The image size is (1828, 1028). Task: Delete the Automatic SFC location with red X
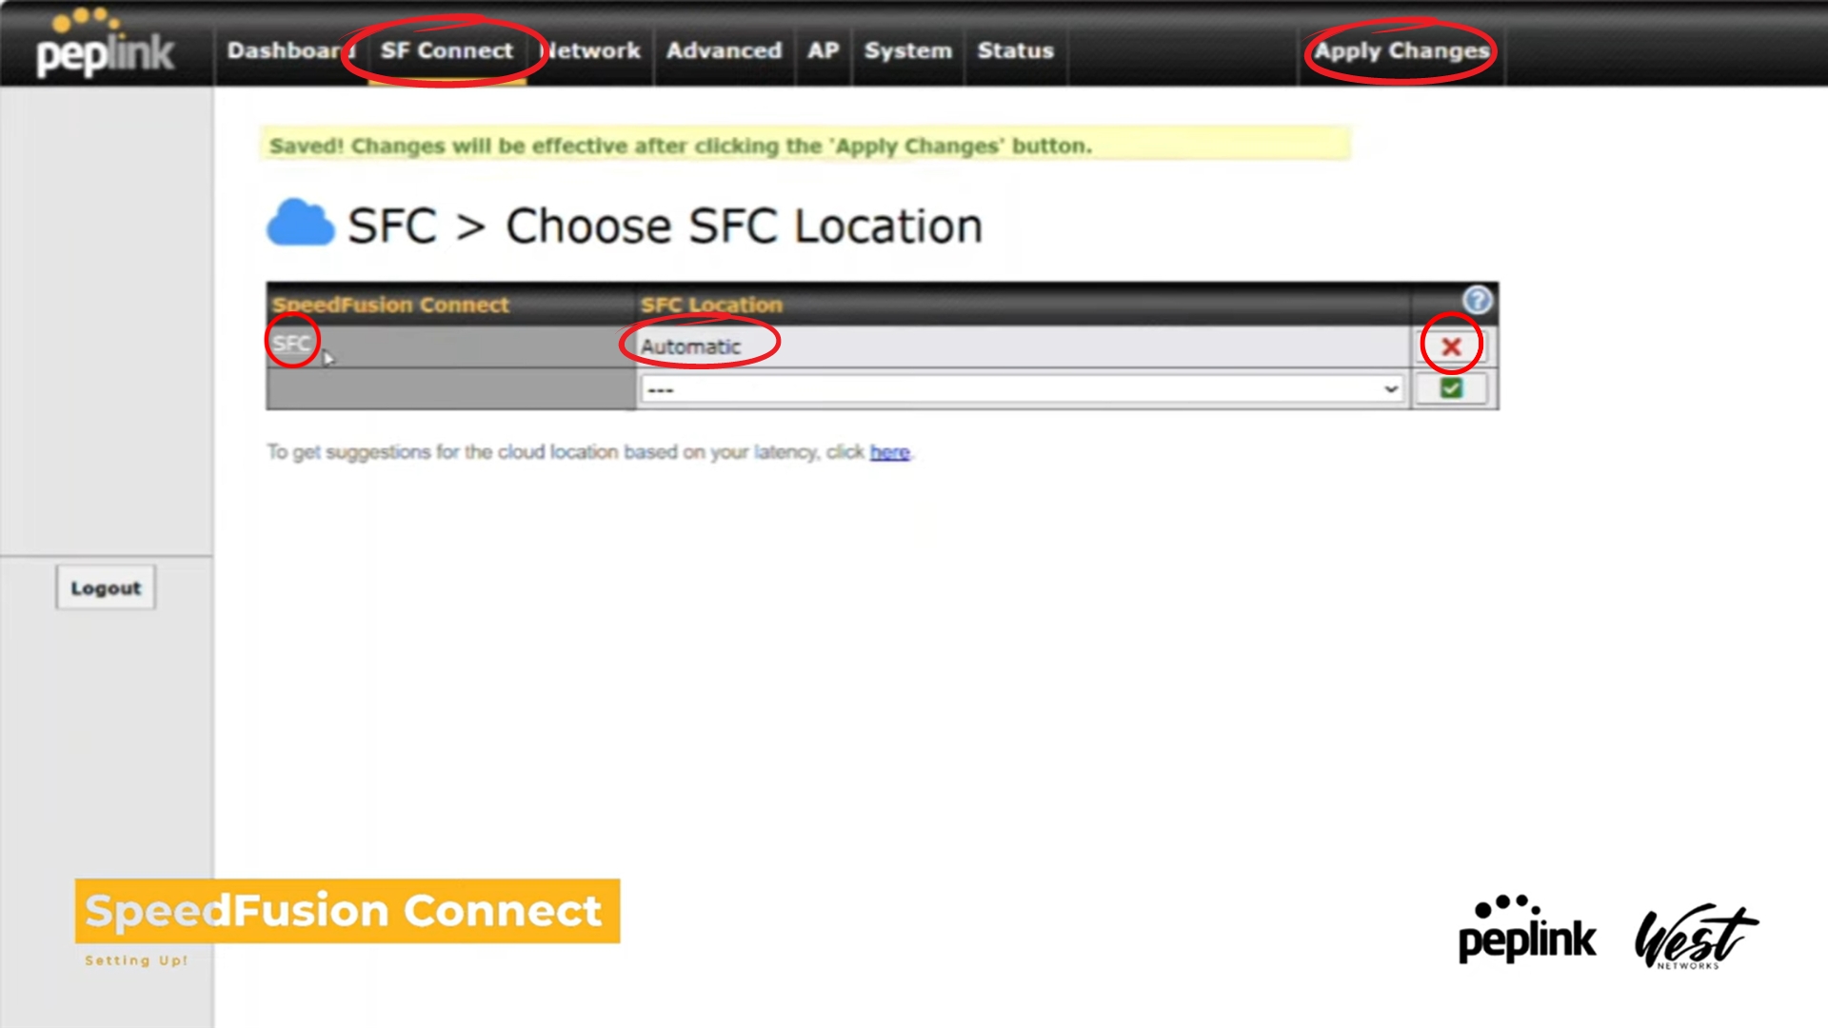(x=1450, y=346)
